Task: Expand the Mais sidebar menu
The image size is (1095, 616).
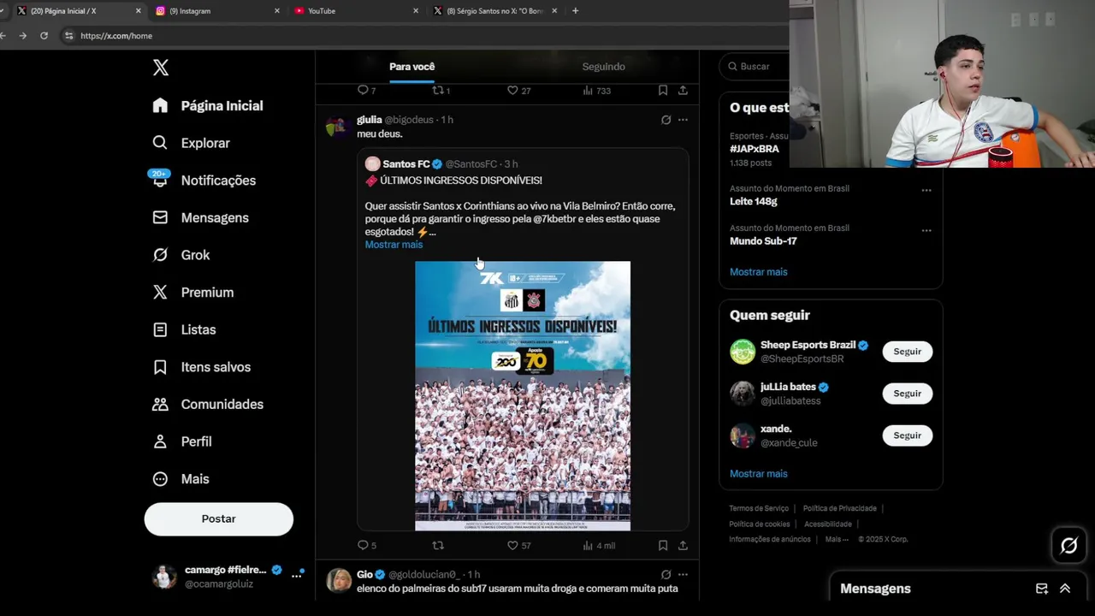Action: (181, 479)
